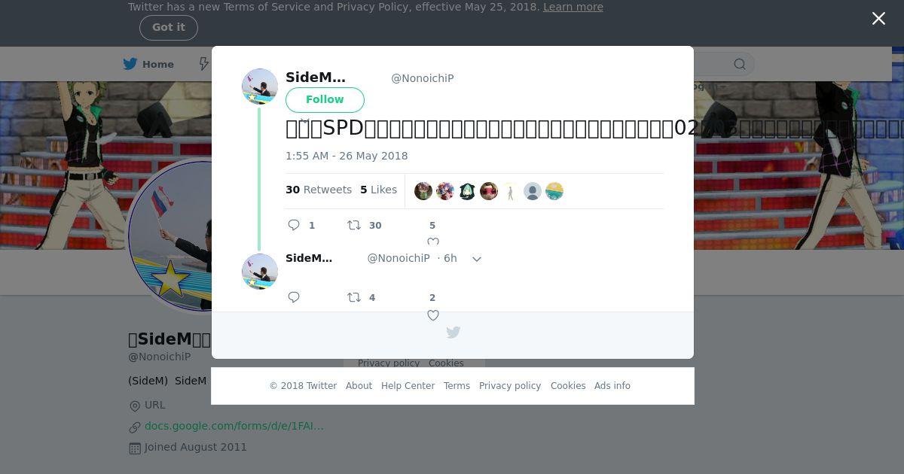Image resolution: width=904 pixels, height=474 pixels.
Task: Click the reply icon on main tweet
Action: (294, 225)
